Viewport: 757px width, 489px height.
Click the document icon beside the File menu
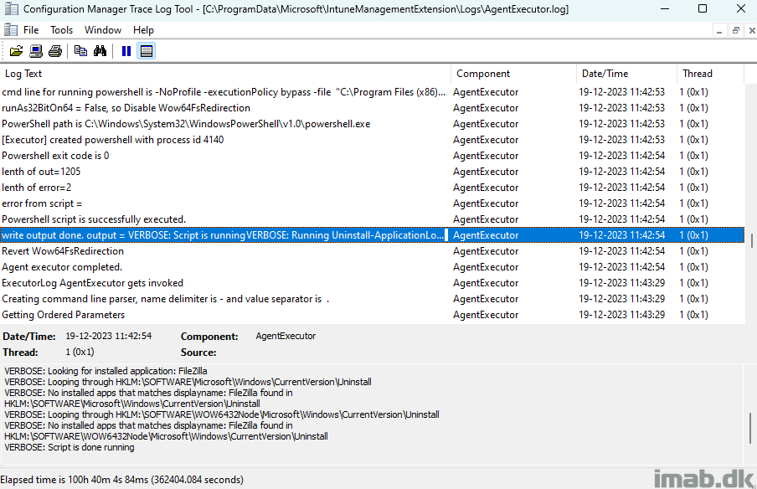click(11, 30)
